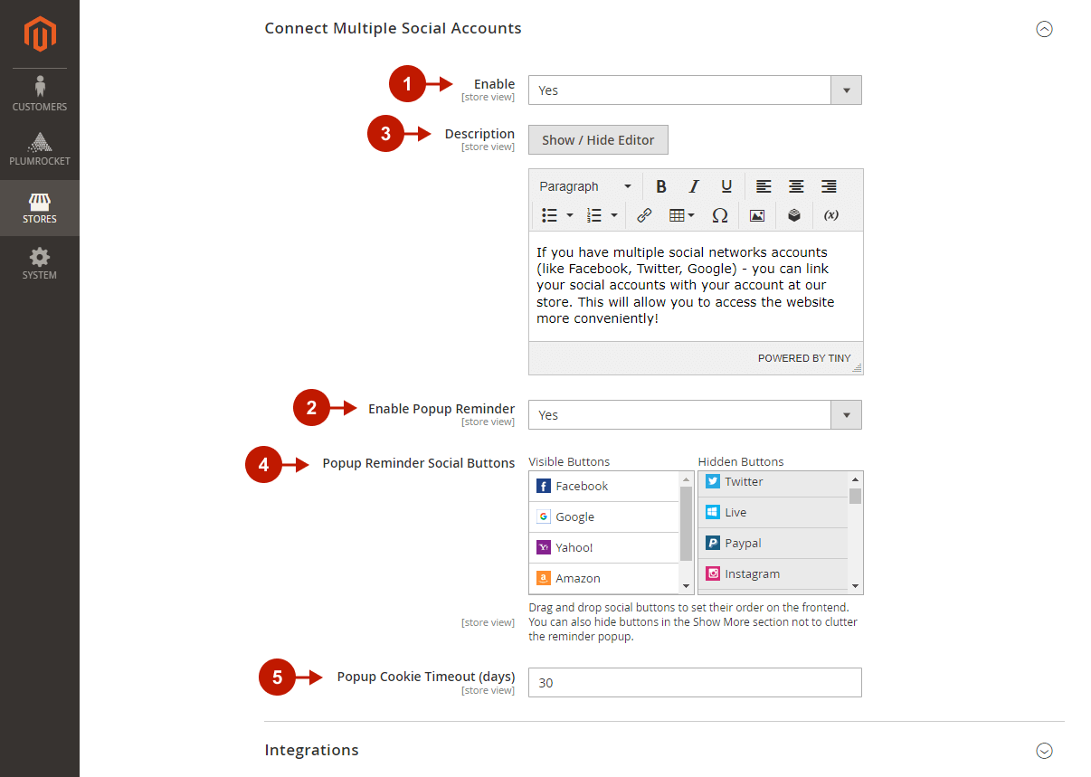The height and width of the screenshot is (777, 1091).
Task: Select Twitter in Hidden Buttons list
Action: [773, 483]
